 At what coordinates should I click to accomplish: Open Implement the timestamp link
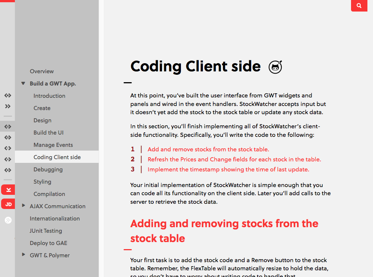click(x=228, y=170)
